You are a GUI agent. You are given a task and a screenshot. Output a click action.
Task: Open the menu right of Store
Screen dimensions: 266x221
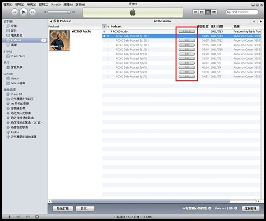click(x=68, y=4)
